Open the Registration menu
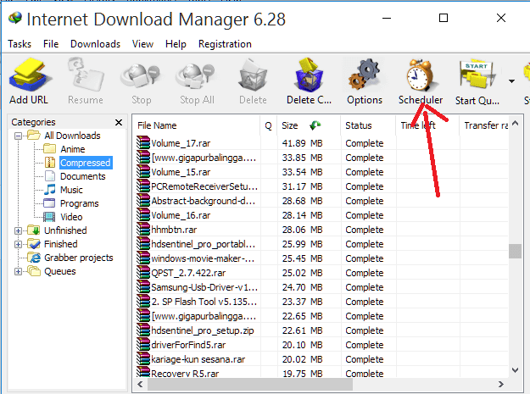The width and height of the screenshot is (530, 394). (x=225, y=44)
